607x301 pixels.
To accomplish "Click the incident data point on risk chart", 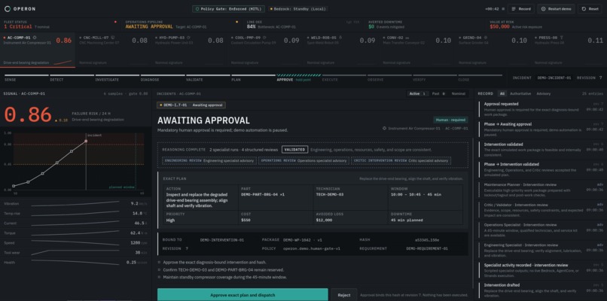I will click(x=86, y=141).
